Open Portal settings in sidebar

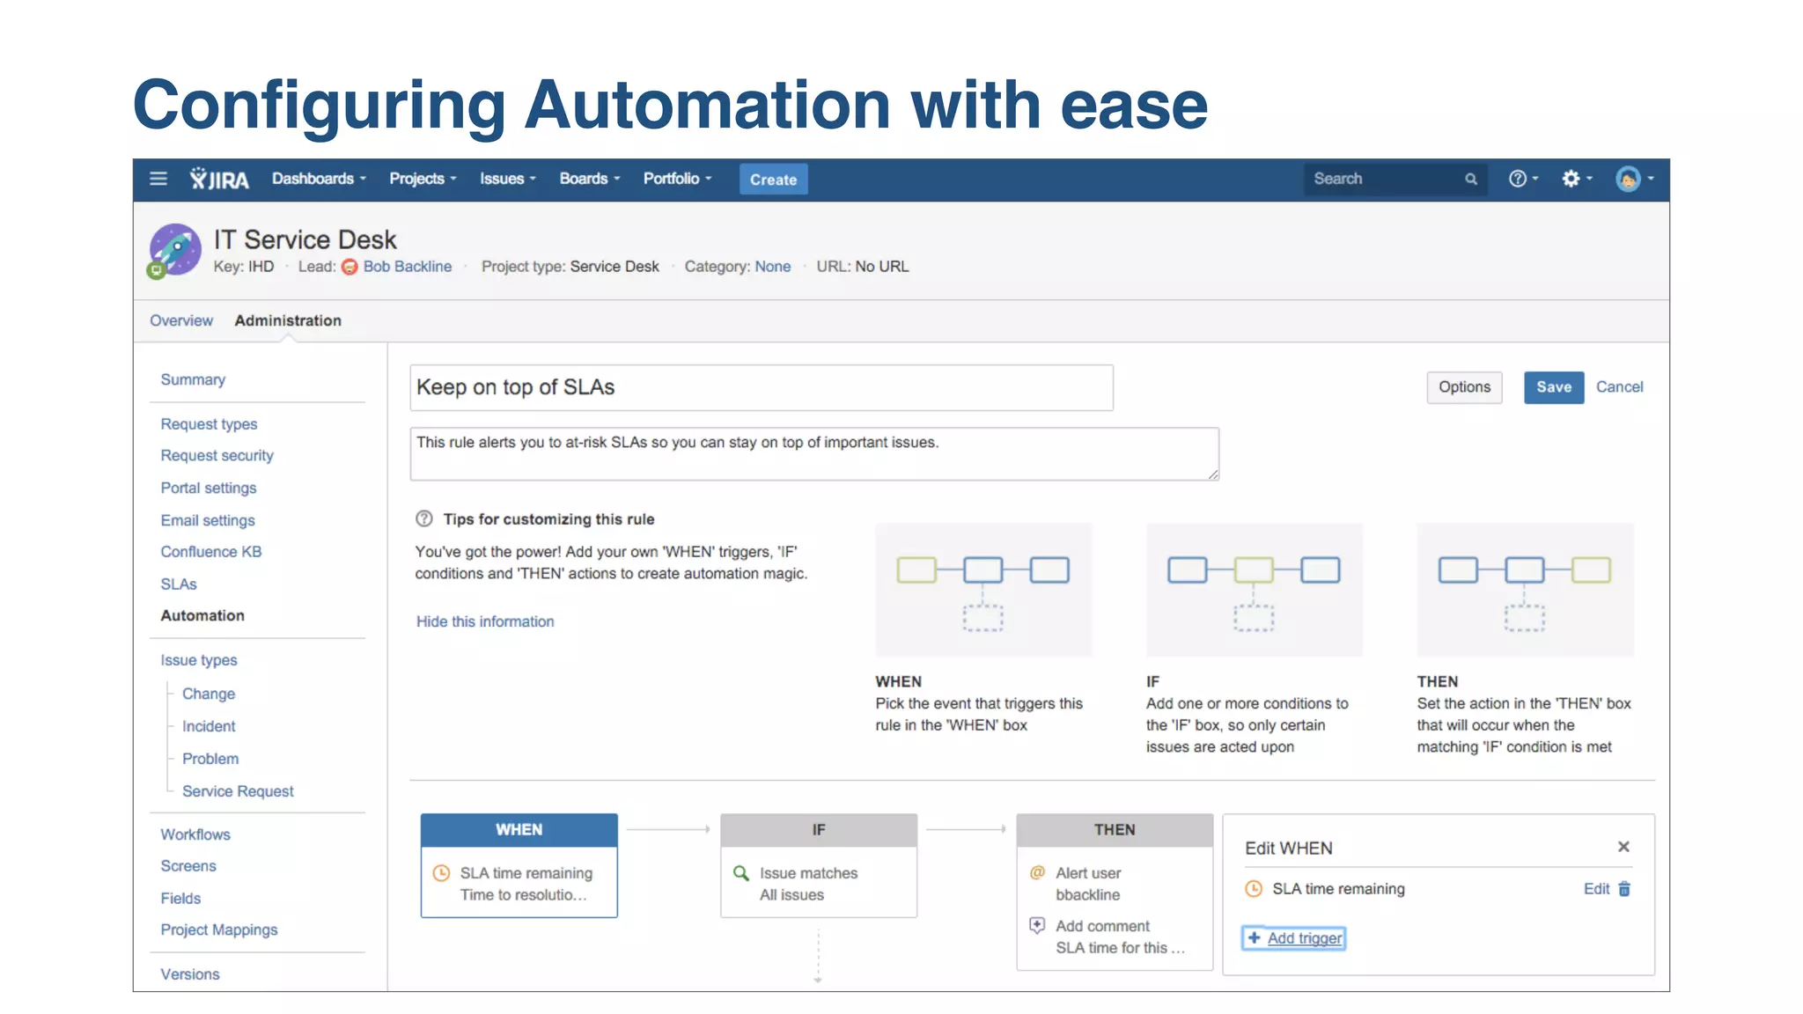(209, 488)
